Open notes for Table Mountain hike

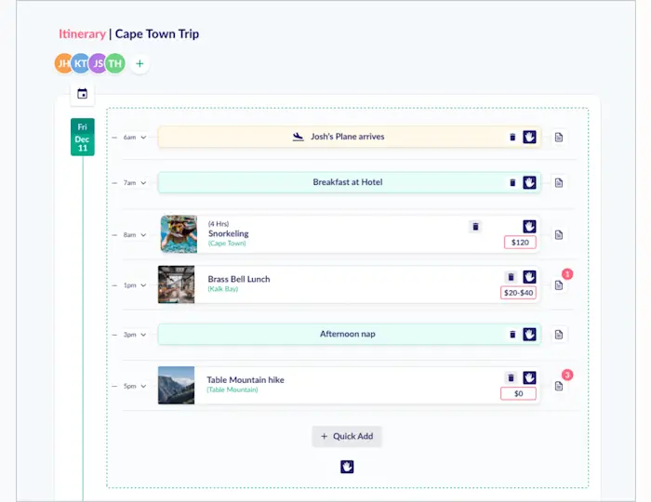coord(559,386)
